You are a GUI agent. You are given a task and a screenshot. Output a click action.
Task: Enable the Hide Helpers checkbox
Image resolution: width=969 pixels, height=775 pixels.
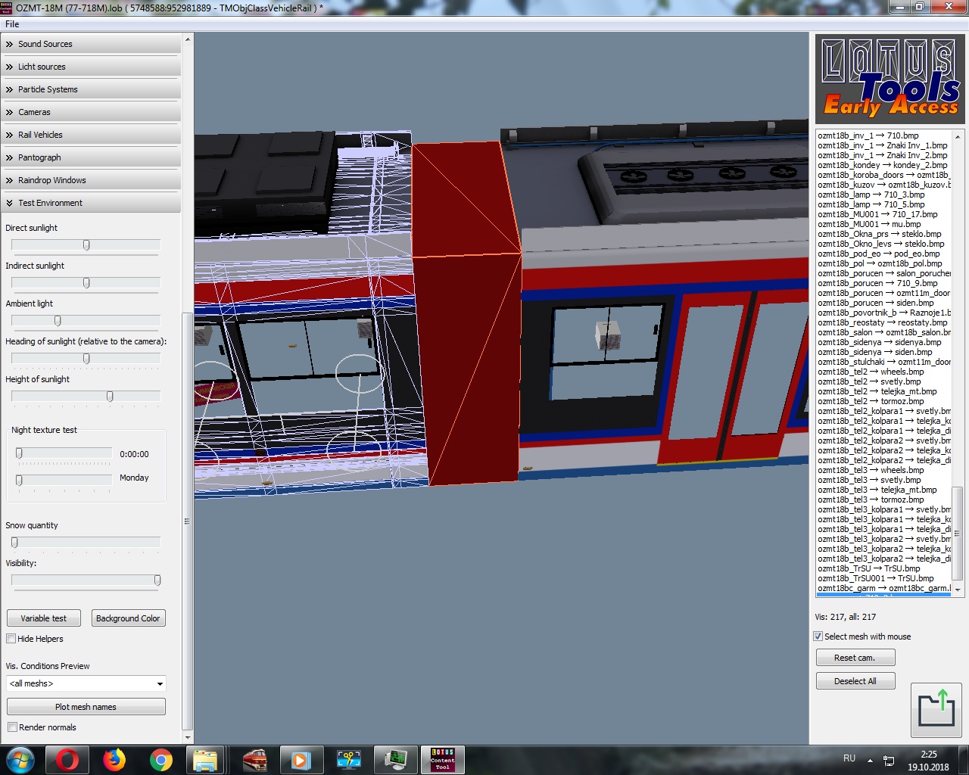click(x=11, y=639)
